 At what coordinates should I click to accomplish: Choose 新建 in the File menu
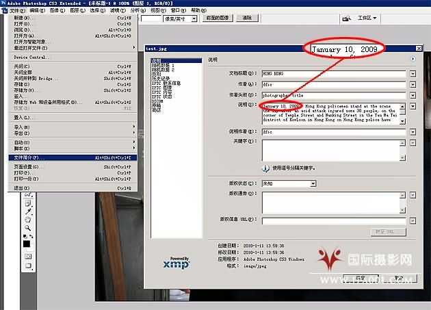point(73,18)
